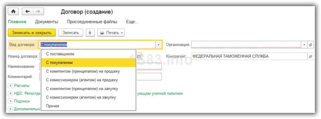
Task: Expand the Расчеты section
Action: [10, 85]
